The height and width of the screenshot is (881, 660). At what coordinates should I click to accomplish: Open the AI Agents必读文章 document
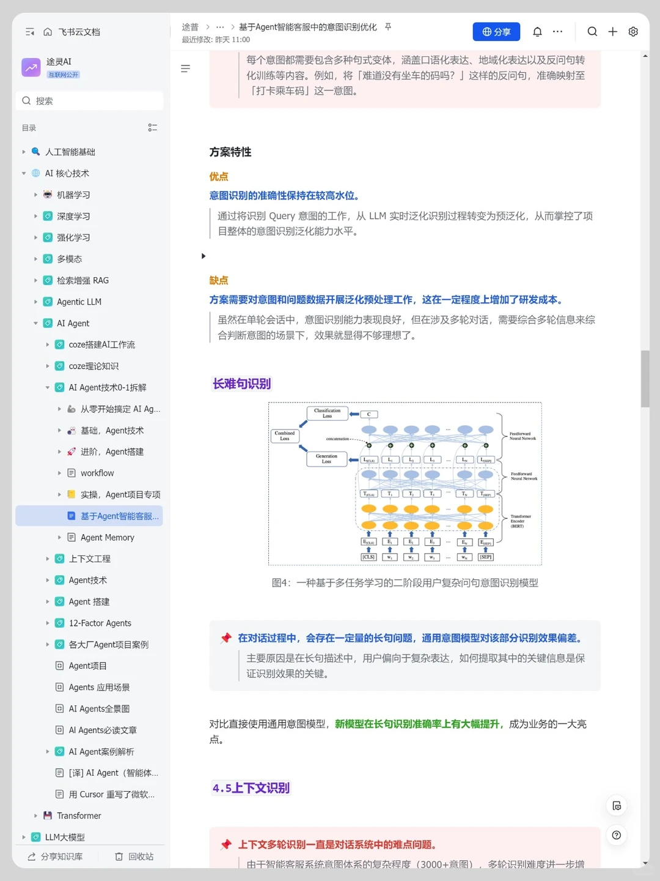coord(103,730)
